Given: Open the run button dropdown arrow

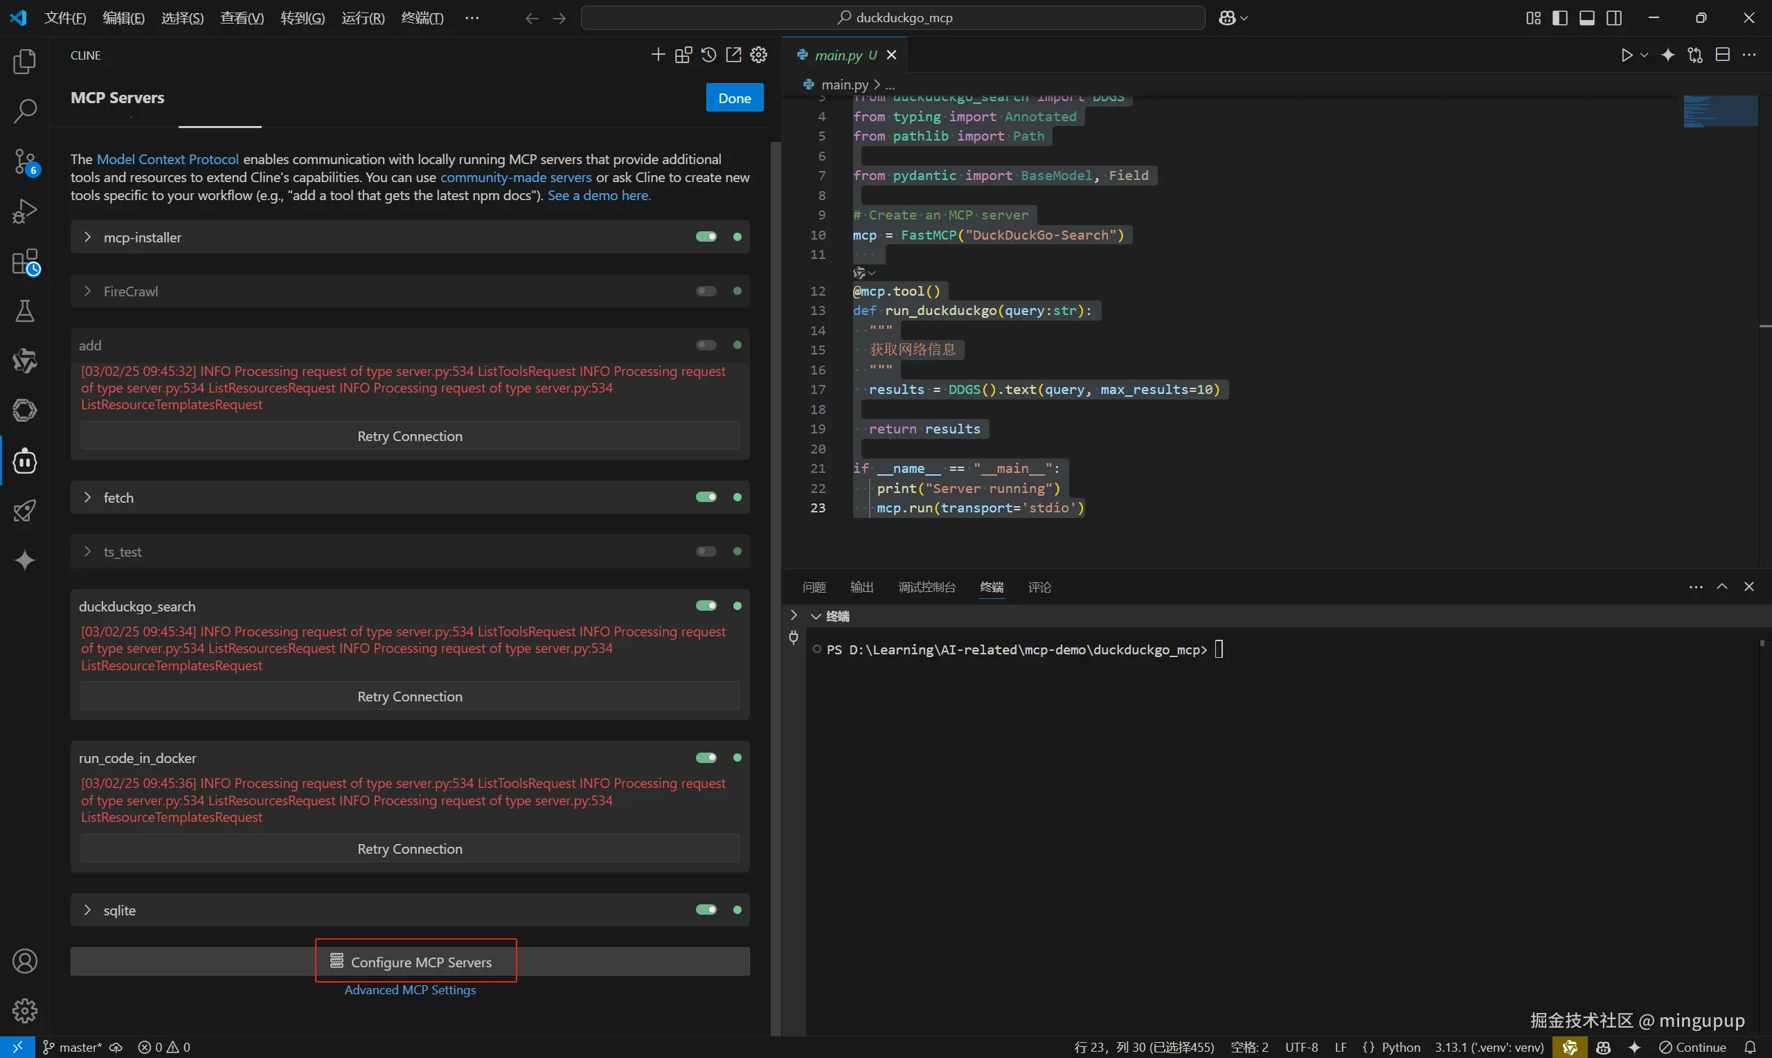Looking at the screenshot, I should click(x=1644, y=55).
